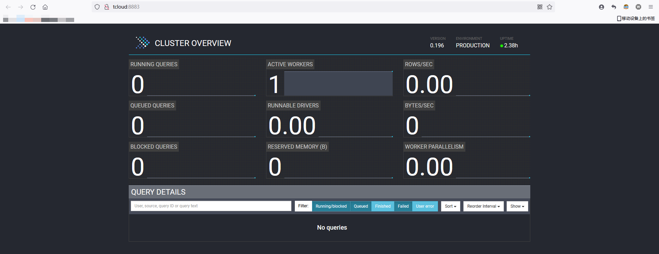Screen dimensions: 659x254
Task: Click the undo arrow toolbar icon
Action: click(614, 7)
